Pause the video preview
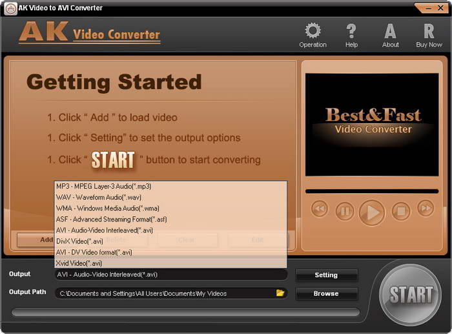 (345, 211)
